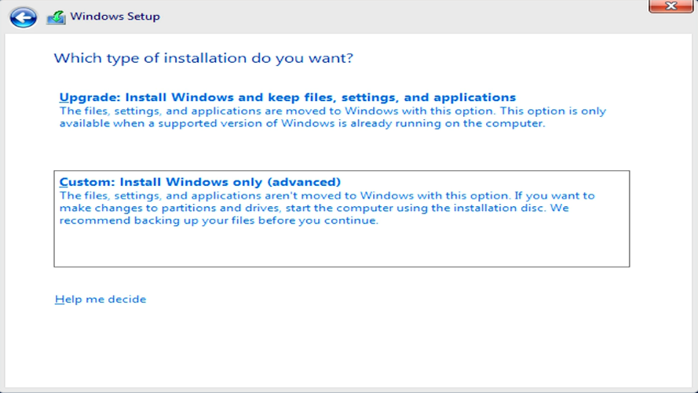Click the Upgrade option's first description line
This screenshot has height=393, width=698.
(333, 111)
